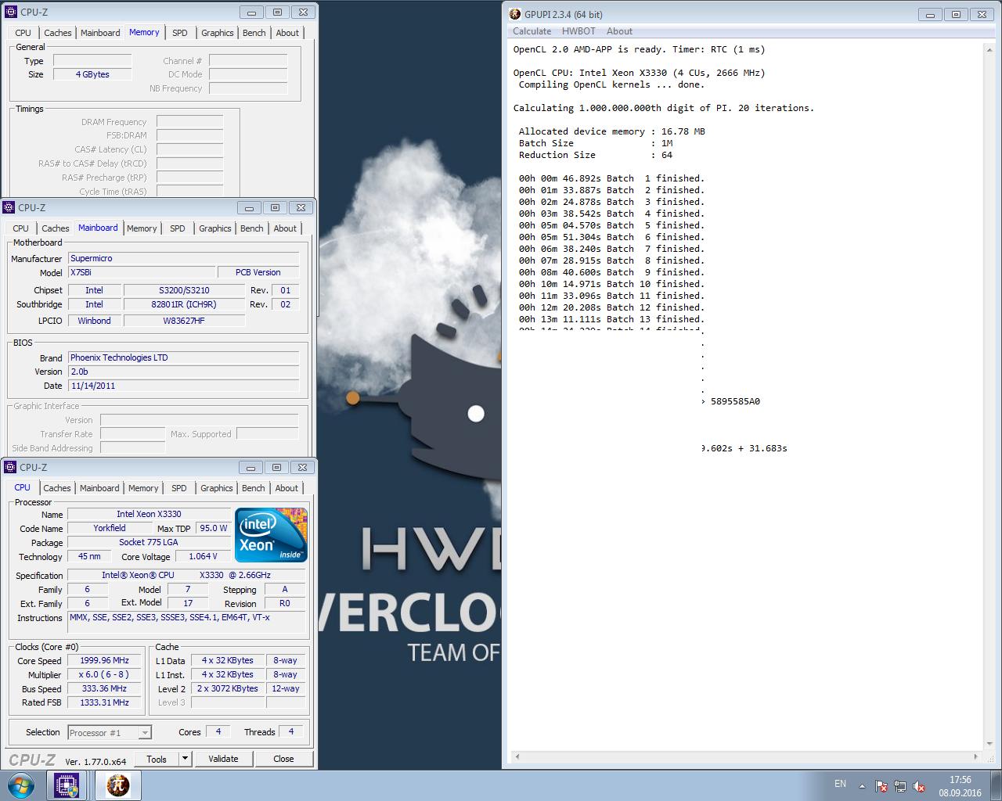Click the volume tray icon

click(919, 786)
